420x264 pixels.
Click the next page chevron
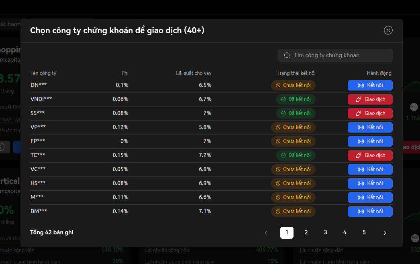(385, 233)
